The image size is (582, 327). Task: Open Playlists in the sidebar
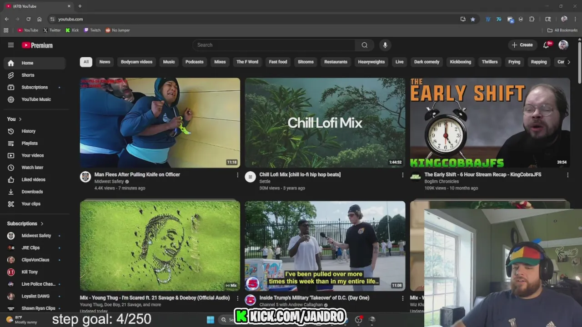[x=35, y=143]
